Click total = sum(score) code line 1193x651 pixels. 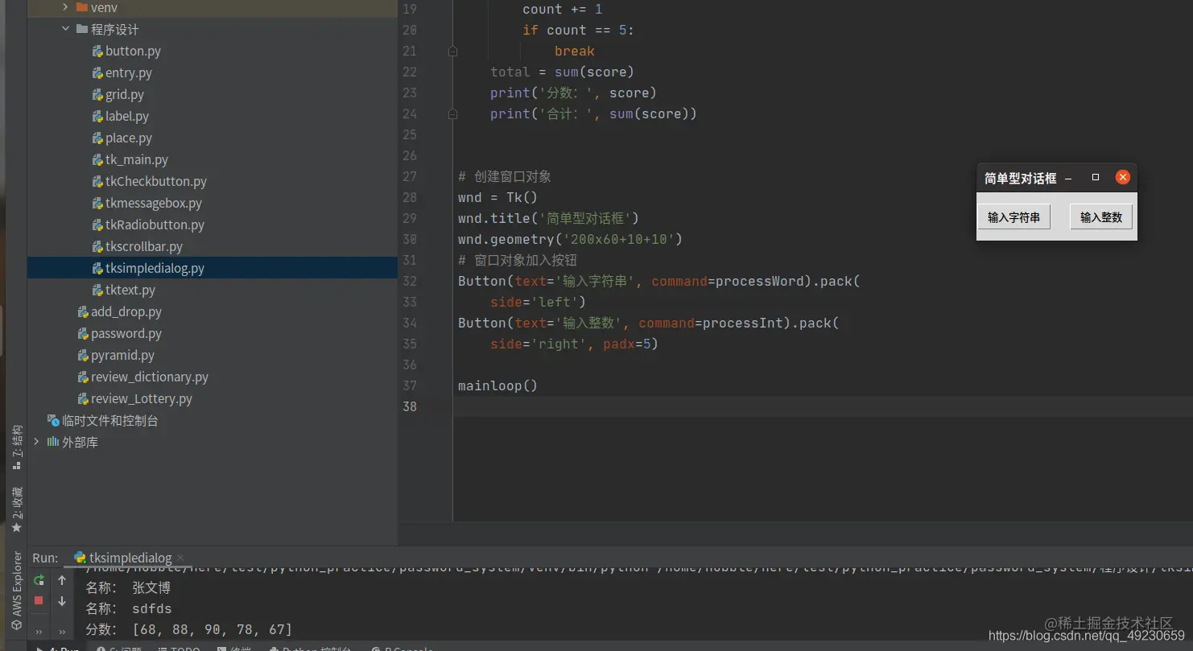tap(562, 72)
